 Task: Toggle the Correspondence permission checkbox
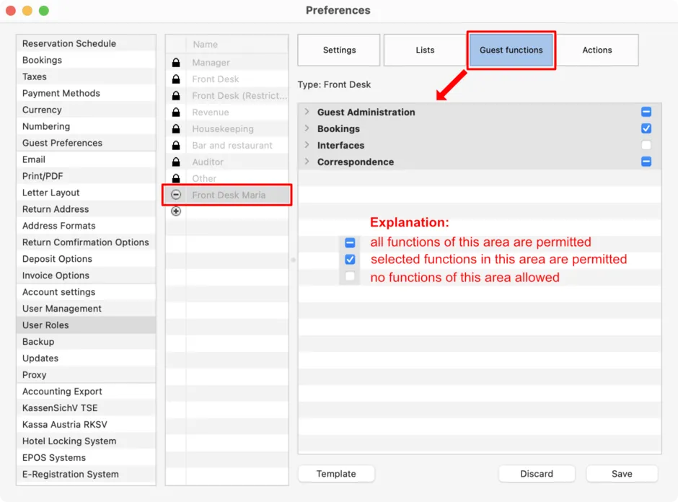tap(646, 162)
